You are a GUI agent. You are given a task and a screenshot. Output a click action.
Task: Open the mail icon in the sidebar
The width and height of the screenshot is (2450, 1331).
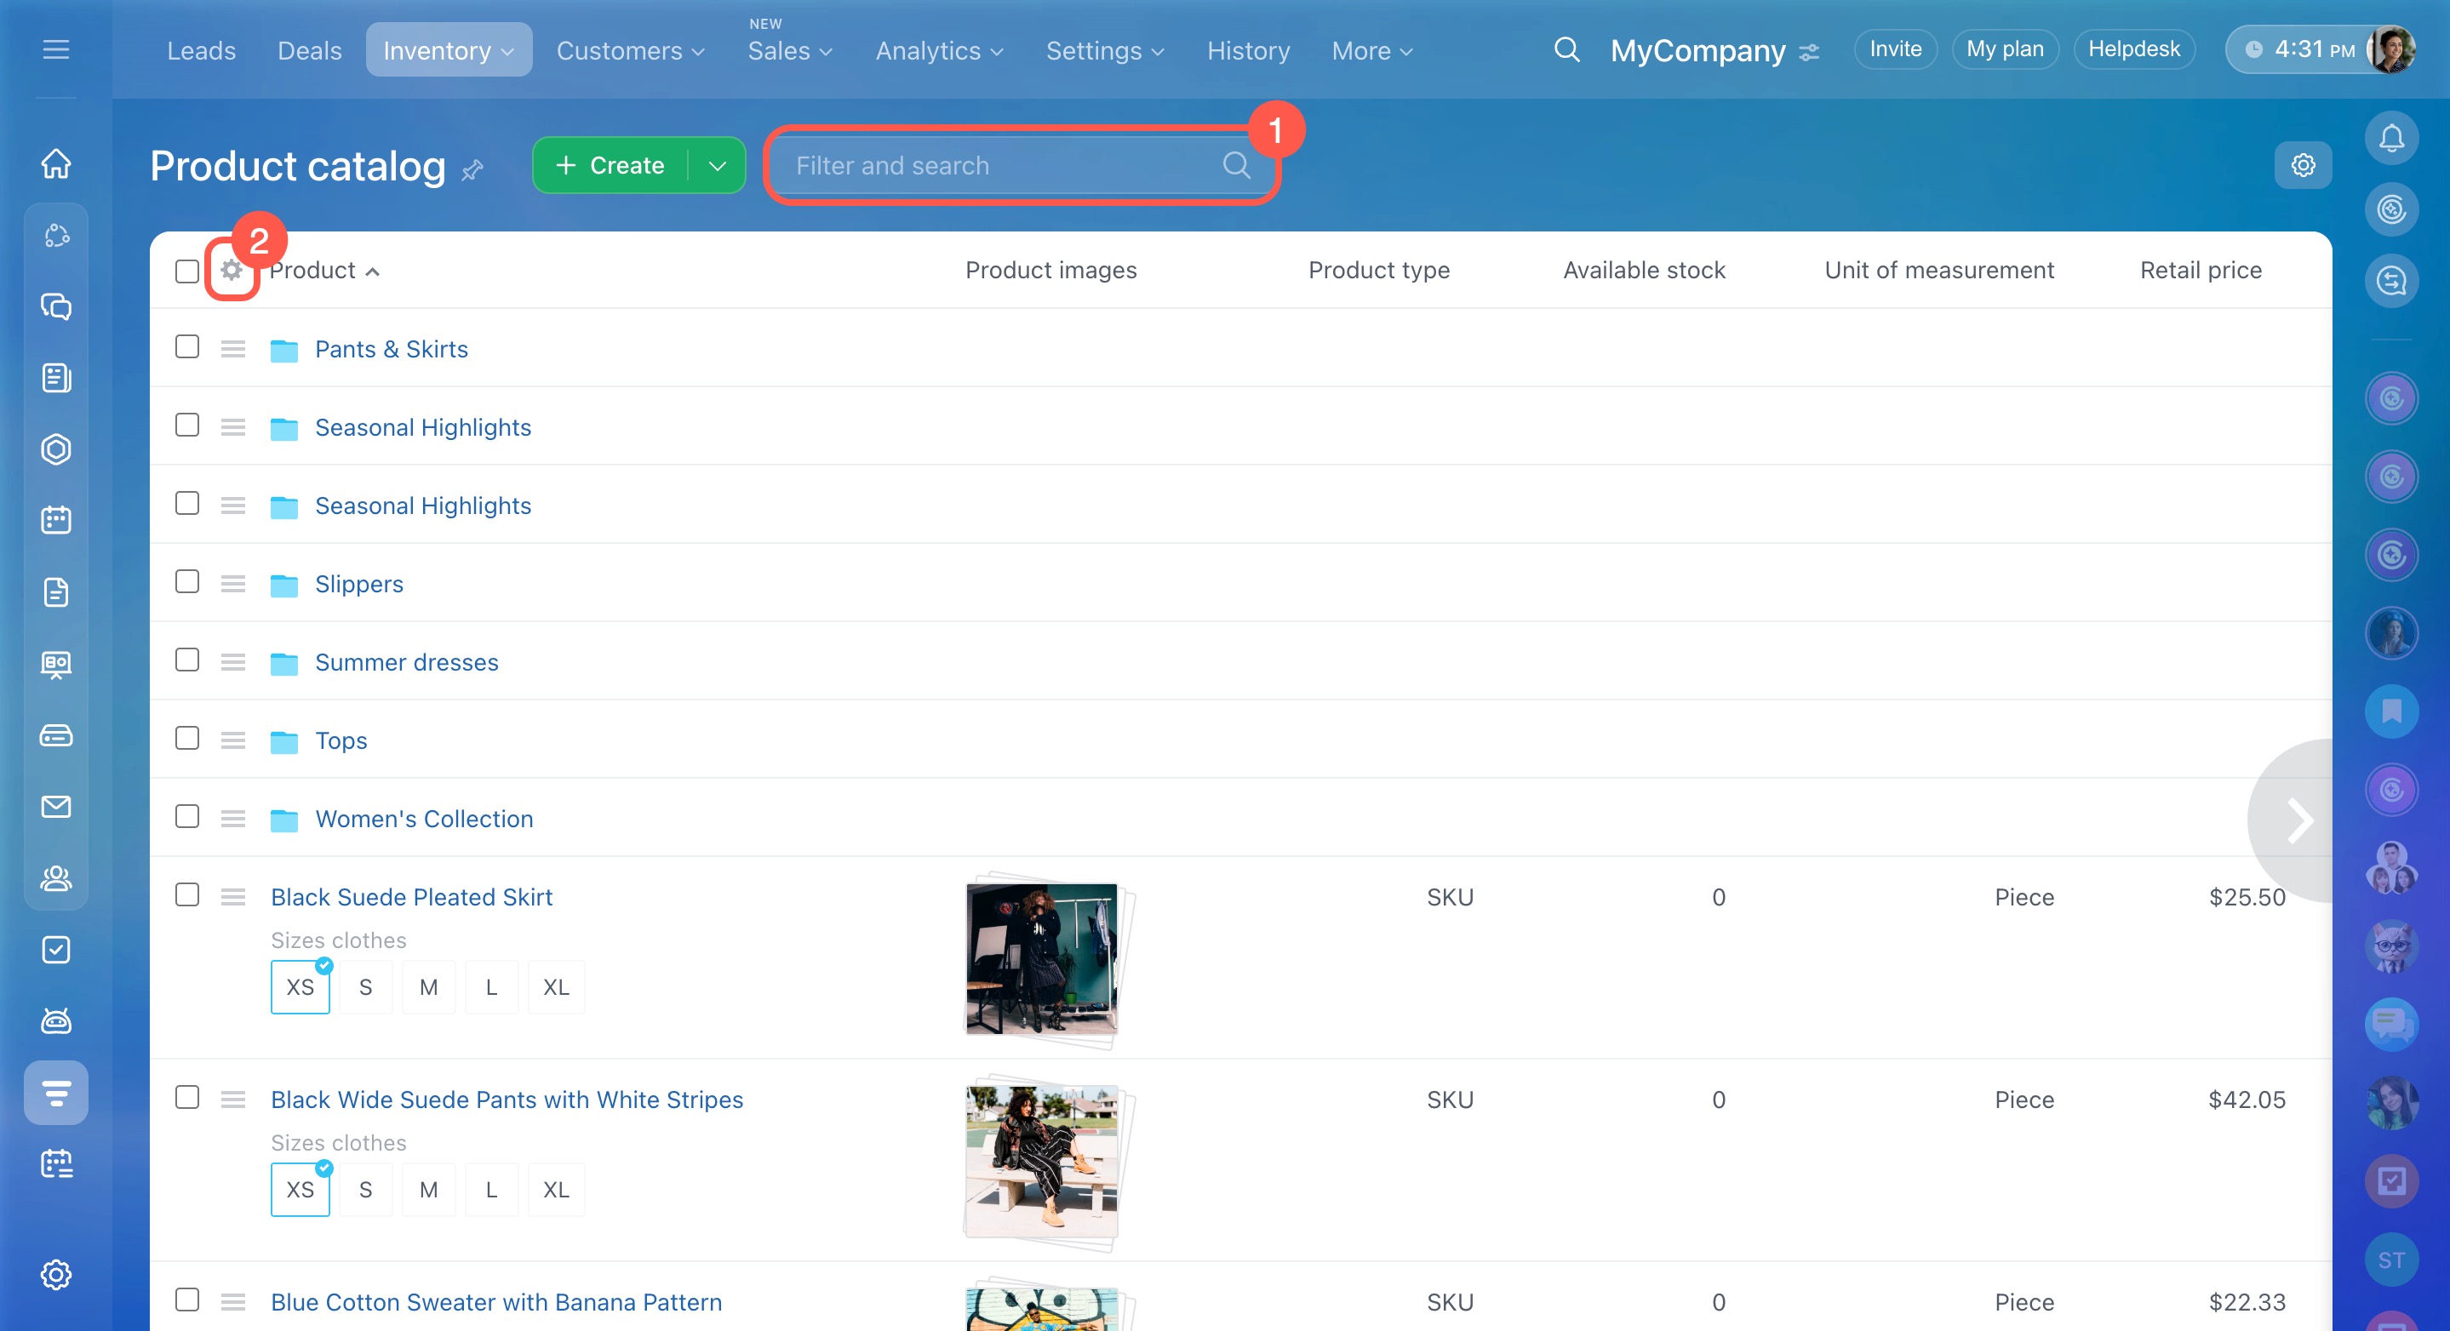tap(56, 807)
